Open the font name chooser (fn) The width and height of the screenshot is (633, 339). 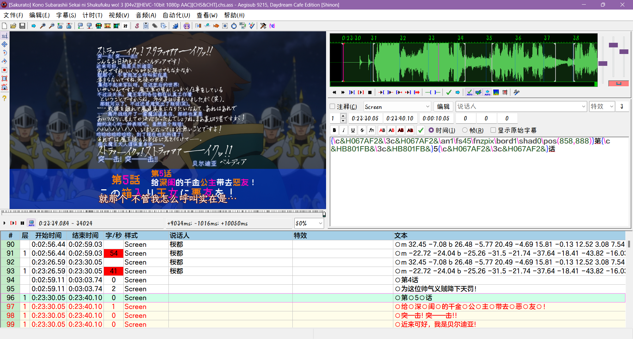(x=372, y=130)
